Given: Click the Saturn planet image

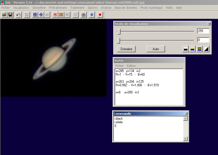Looking at the screenshot, I should 55,59.
